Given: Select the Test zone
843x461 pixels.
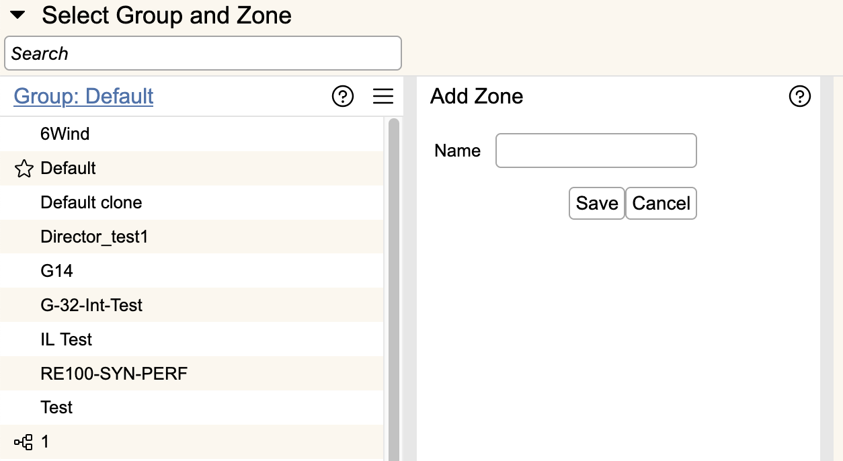Looking at the screenshot, I should click(192, 407).
